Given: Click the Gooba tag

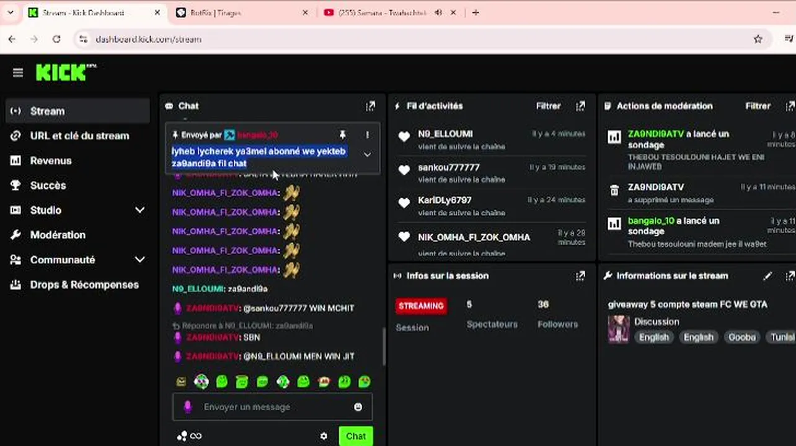Looking at the screenshot, I should [742, 337].
